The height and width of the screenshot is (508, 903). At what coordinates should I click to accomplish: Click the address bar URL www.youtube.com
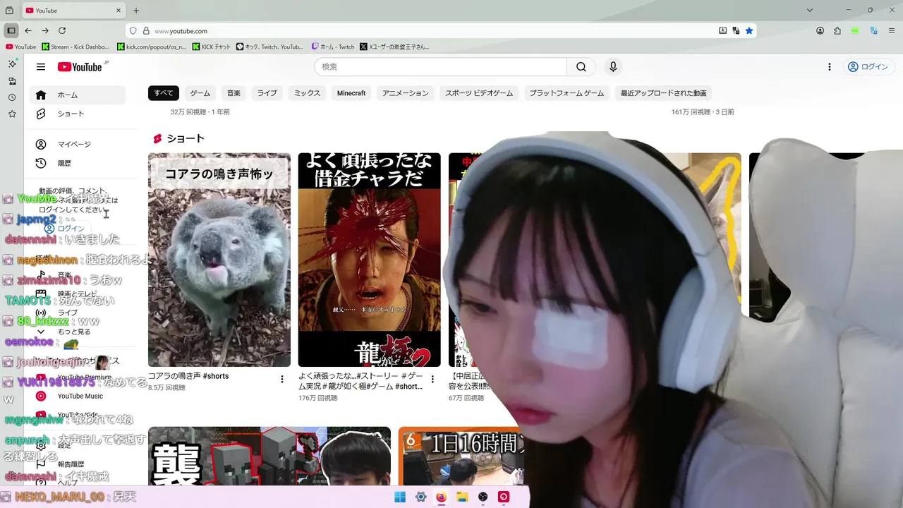pos(181,31)
